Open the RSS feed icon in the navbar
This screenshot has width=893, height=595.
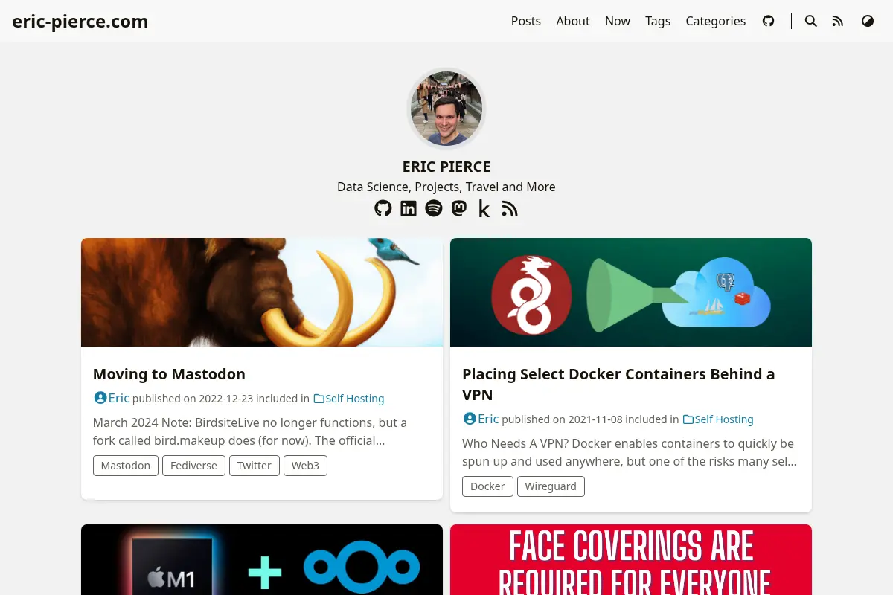(x=838, y=21)
